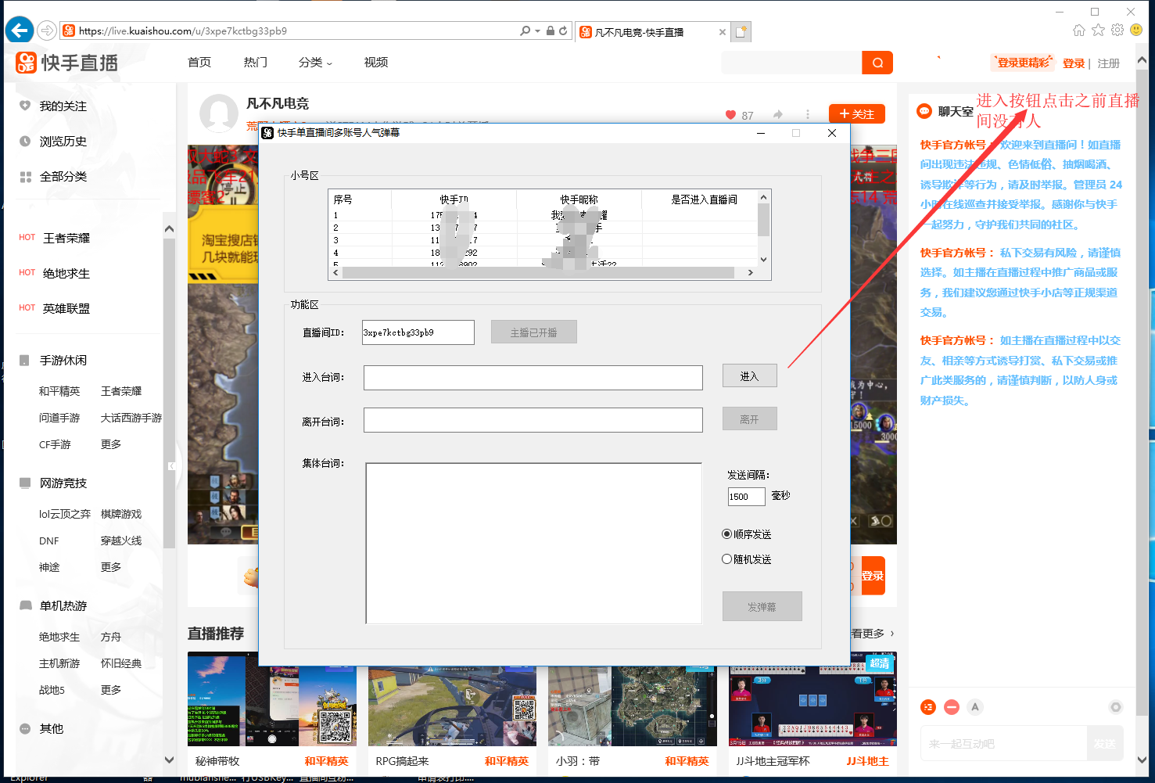Go to 视频 navigation tab
Viewport: 1155px width, 783px height.
pos(376,62)
